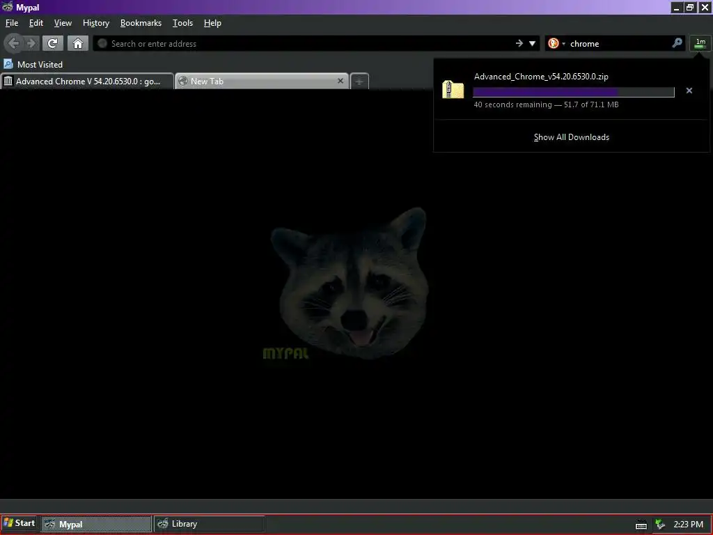Image resolution: width=713 pixels, height=535 pixels.
Task: Open the Help menu
Action: pyautogui.click(x=212, y=23)
